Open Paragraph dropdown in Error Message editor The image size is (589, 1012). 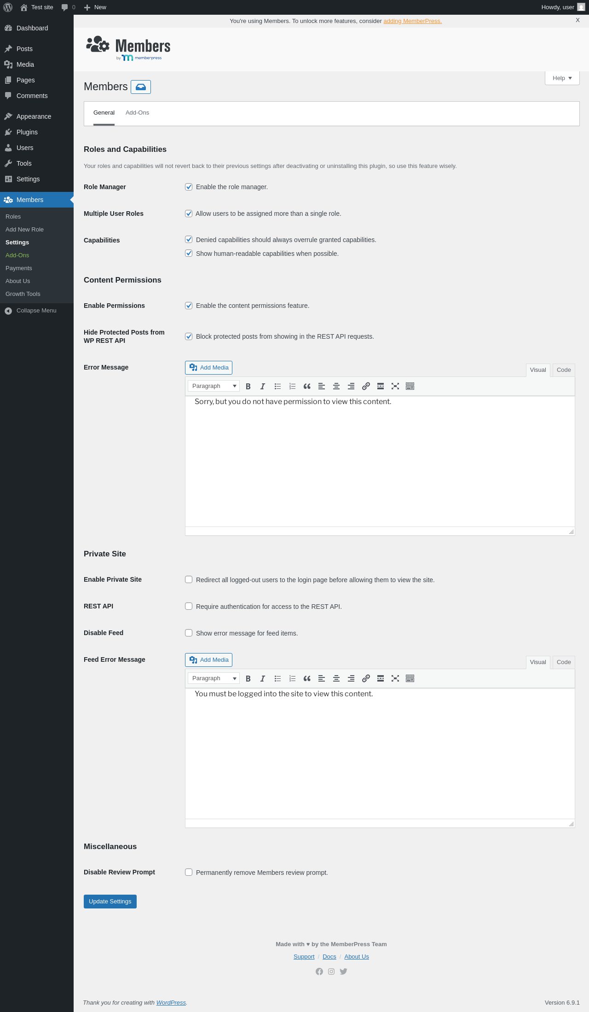click(x=214, y=386)
